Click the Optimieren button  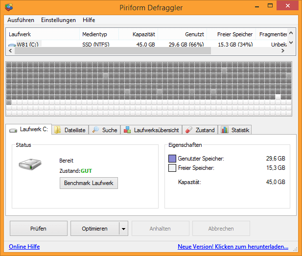click(x=94, y=229)
